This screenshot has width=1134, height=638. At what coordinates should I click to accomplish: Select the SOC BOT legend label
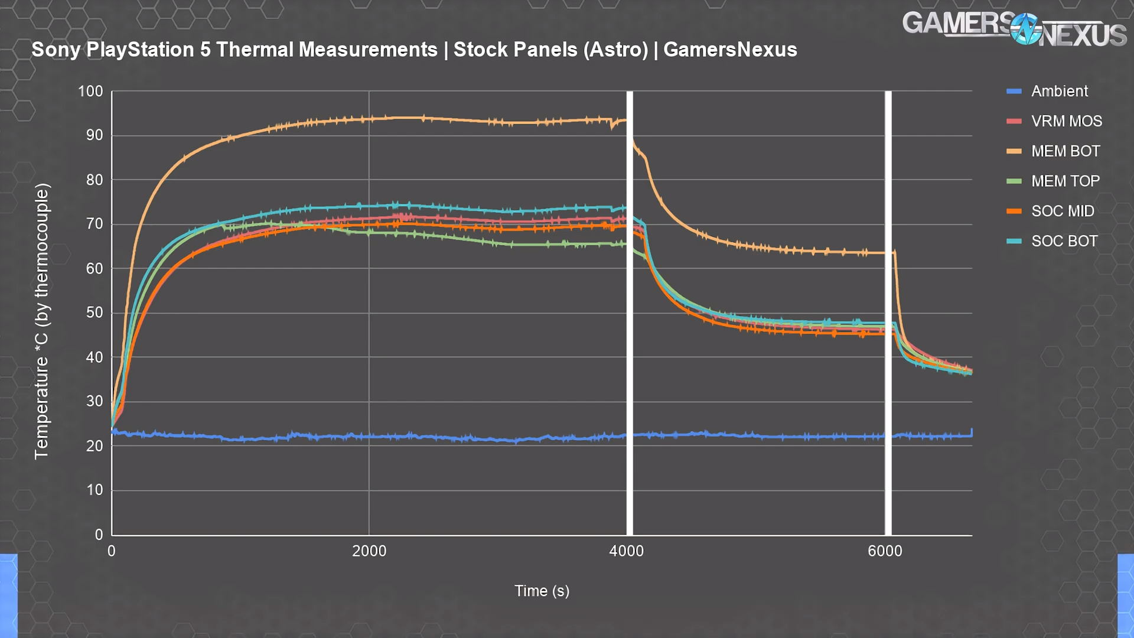[1064, 241]
